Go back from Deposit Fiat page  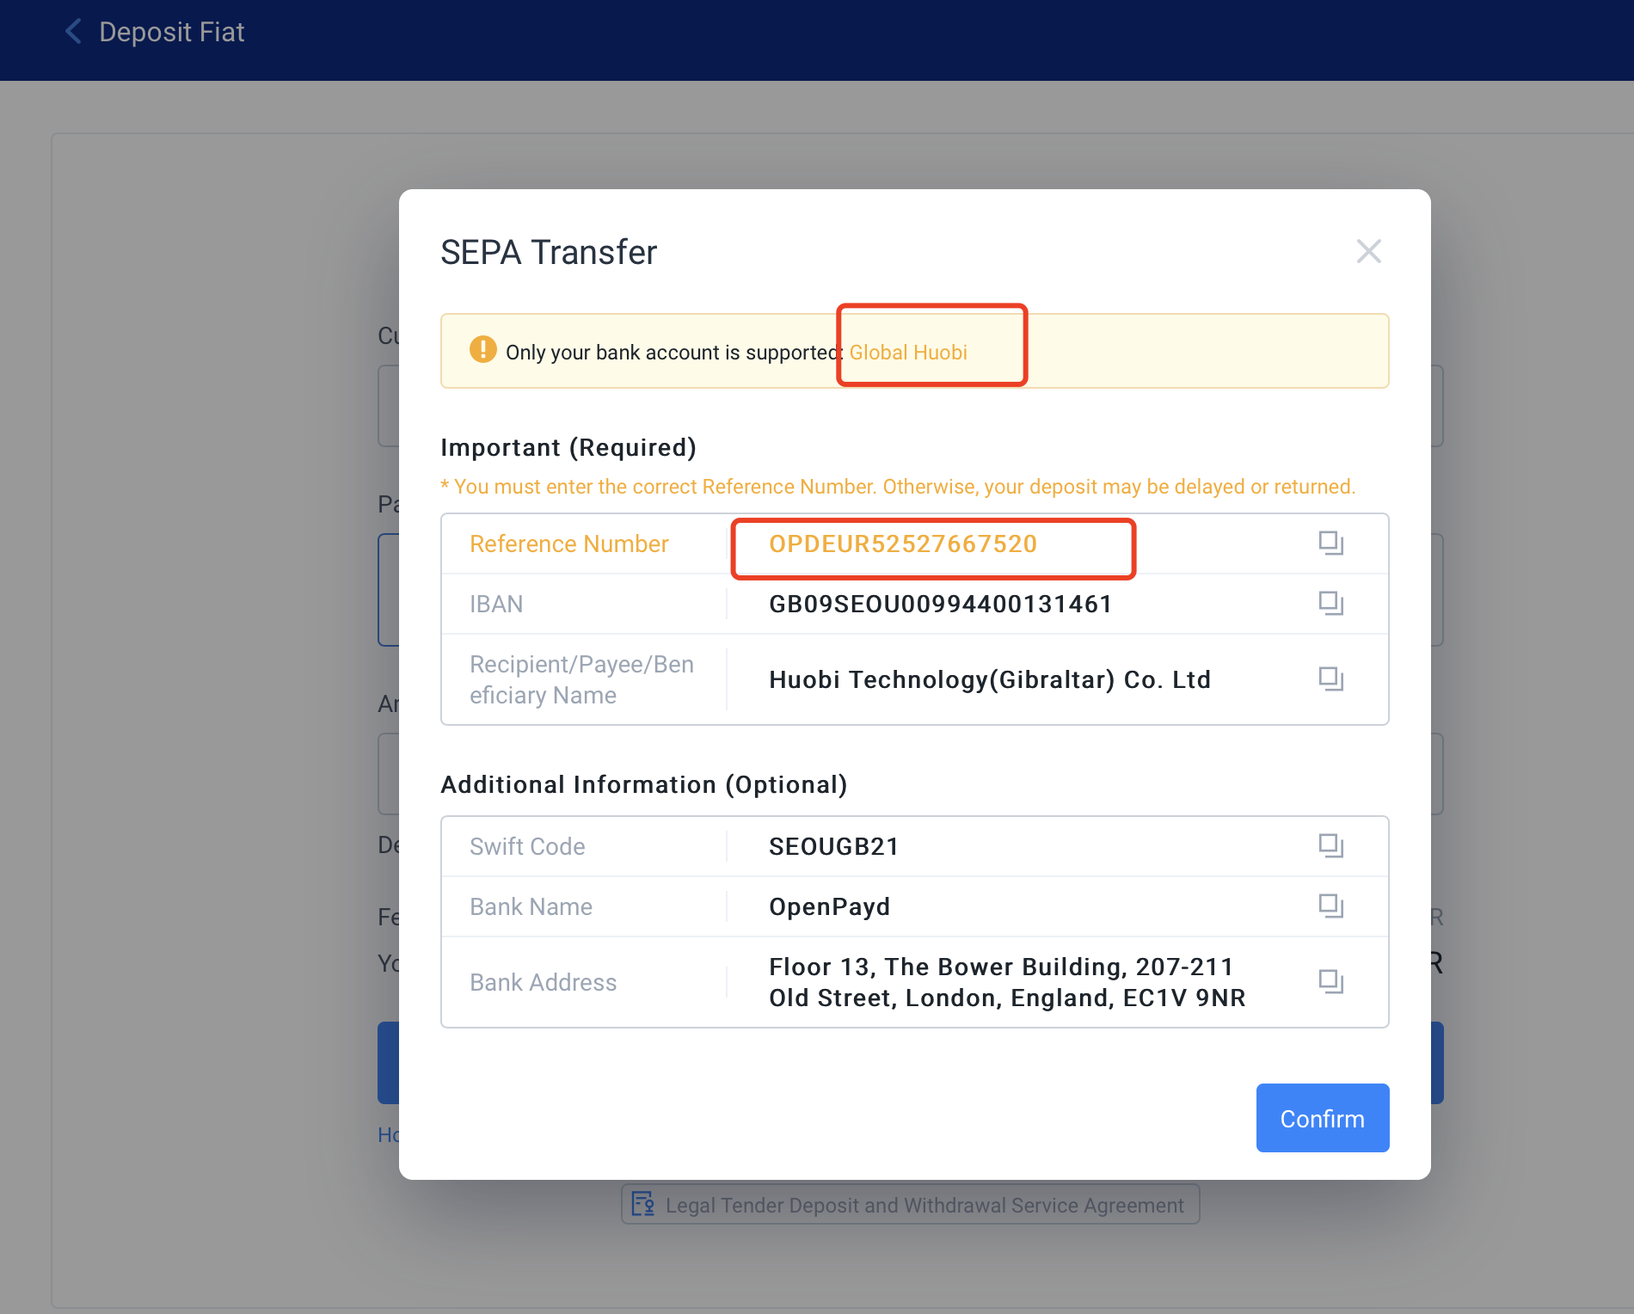(x=74, y=32)
